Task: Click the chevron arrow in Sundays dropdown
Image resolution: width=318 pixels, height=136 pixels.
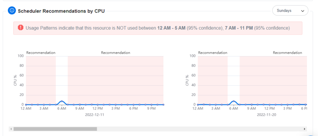Action: [x=303, y=11]
